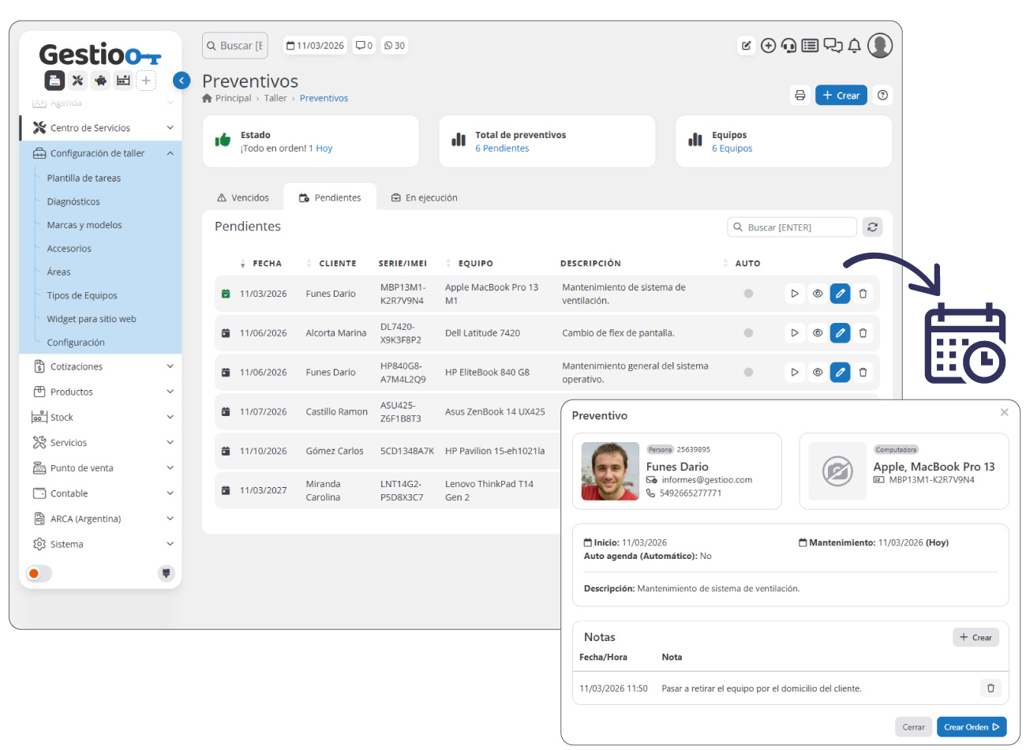Toggle the orange switch at sidebar bottom

[39, 574]
